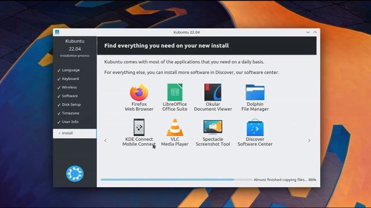Click the Dolphin File Manager folder icon

click(x=255, y=92)
